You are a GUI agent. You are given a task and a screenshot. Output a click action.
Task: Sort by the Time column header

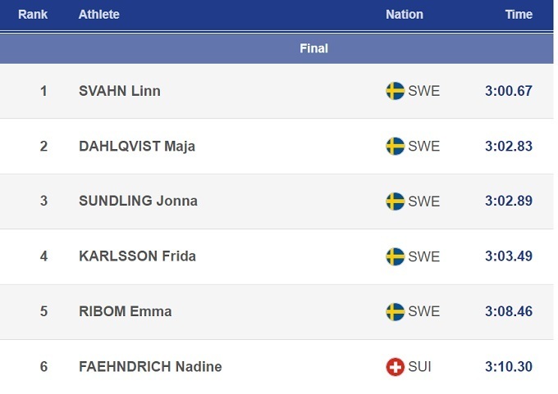[519, 15]
